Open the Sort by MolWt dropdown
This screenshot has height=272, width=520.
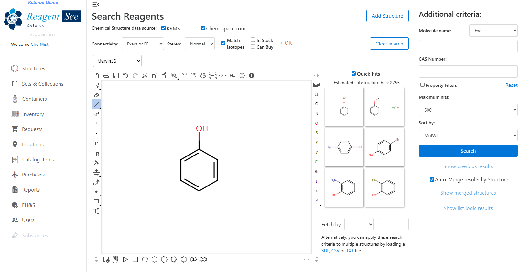coord(468,136)
